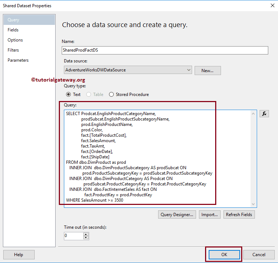This screenshot has width=278, height=263.
Task: Select the Stored Procedure query type
Action: [129, 95]
